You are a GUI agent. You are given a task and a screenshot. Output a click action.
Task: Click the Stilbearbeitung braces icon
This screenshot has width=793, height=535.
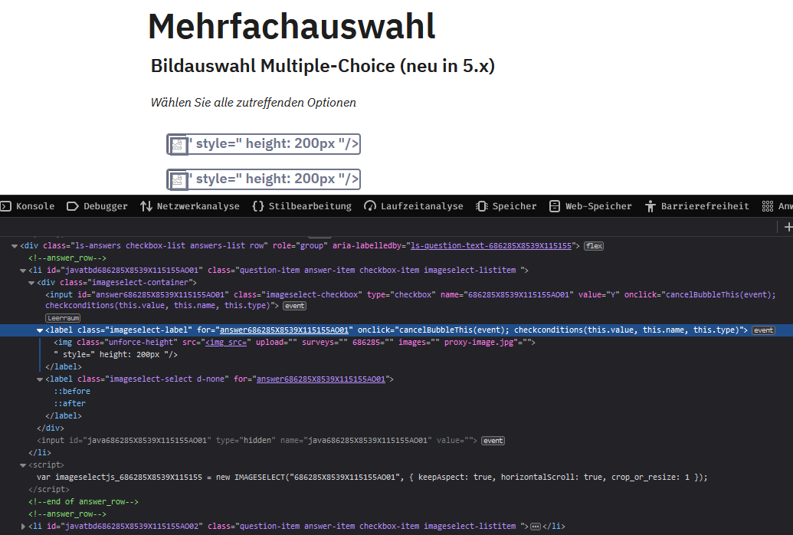point(258,206)
